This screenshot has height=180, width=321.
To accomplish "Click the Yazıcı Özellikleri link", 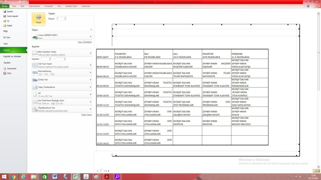I will 85,42.
